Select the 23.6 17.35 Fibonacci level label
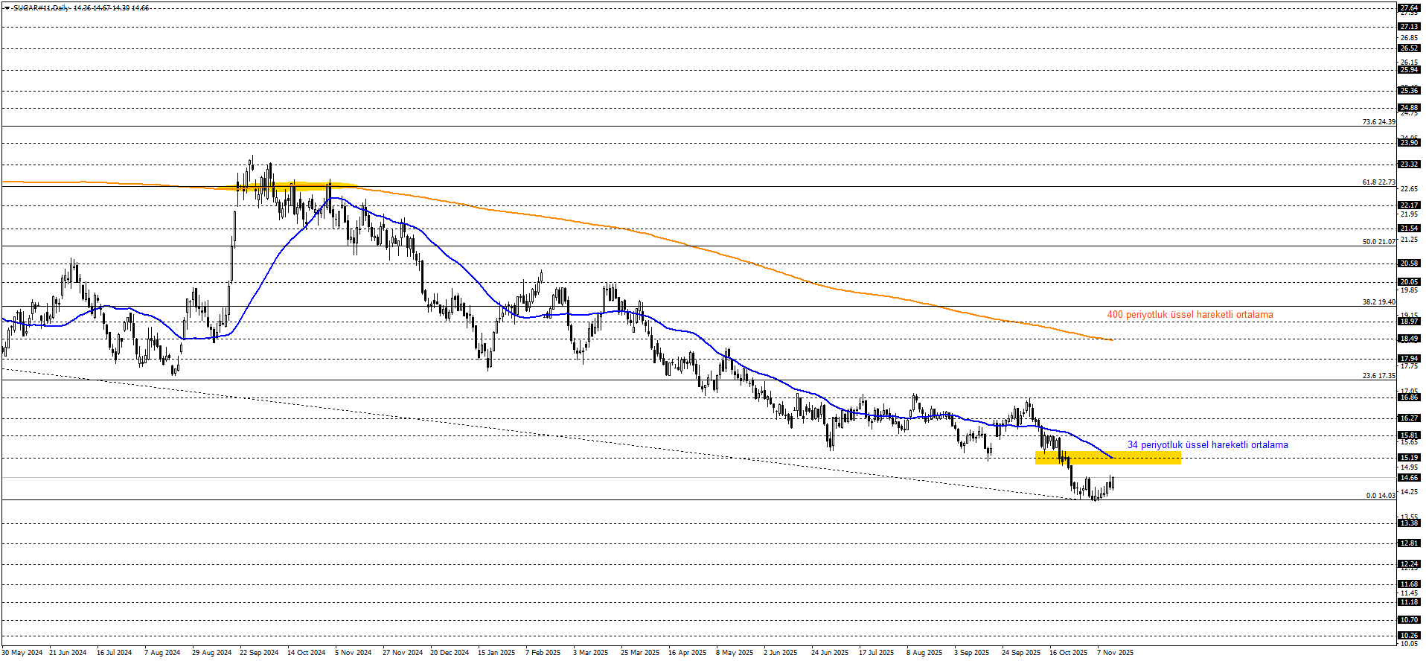Viewport: 1426px width, 661px height. pyautogui.click(x=1378, y=376)
